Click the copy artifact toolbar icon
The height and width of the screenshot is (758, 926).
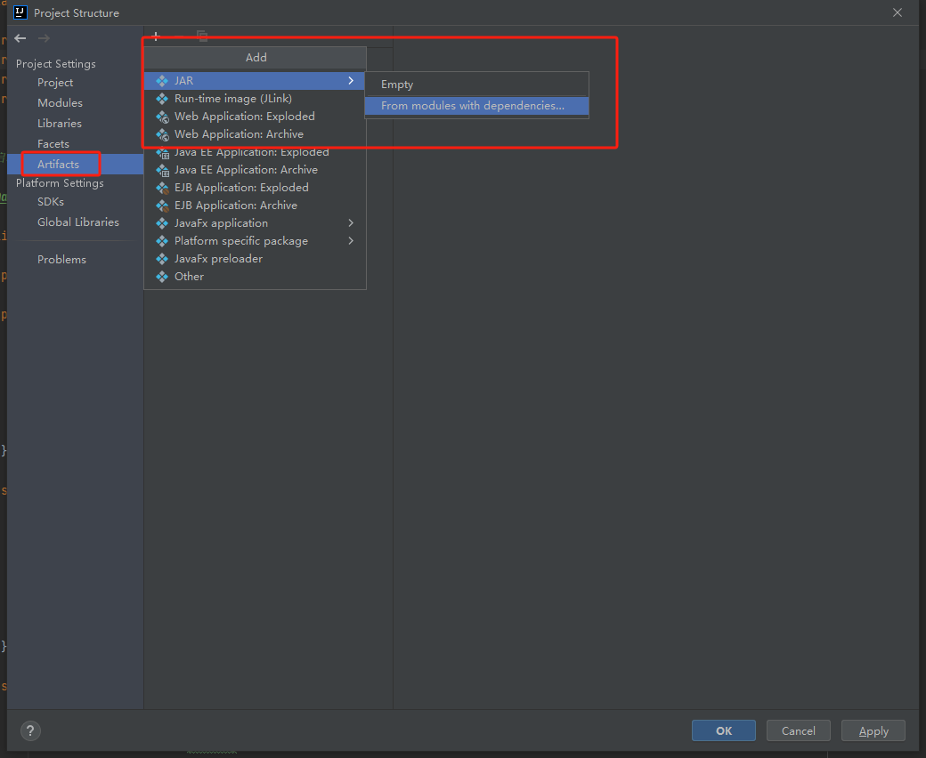click(202, 36)
